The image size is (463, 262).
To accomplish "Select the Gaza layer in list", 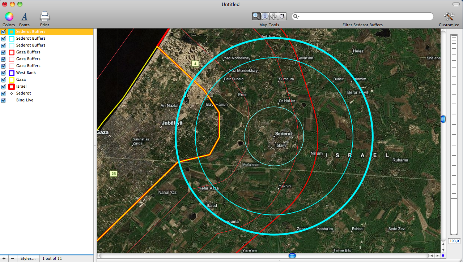I will [21, 79].
